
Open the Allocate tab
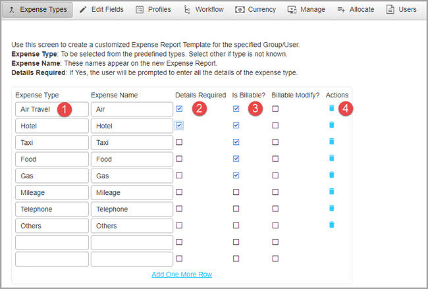coord(356,10)
